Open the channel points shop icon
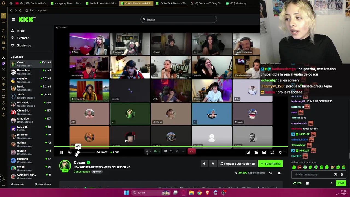 click(307, 183)
